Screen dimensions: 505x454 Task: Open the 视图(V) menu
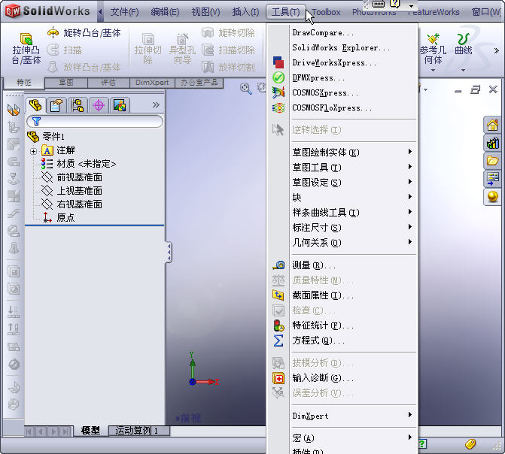pyautogui.click(x=205, y=12)
